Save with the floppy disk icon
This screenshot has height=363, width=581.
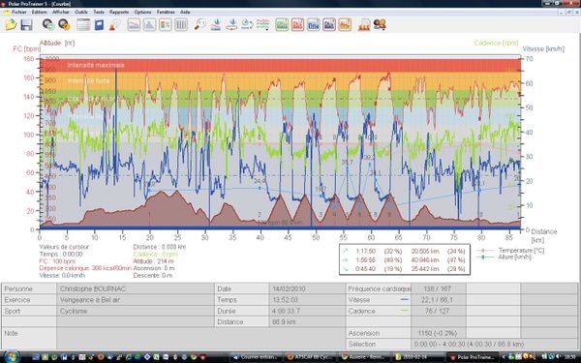pyautogui.click(x=26, y=25)
